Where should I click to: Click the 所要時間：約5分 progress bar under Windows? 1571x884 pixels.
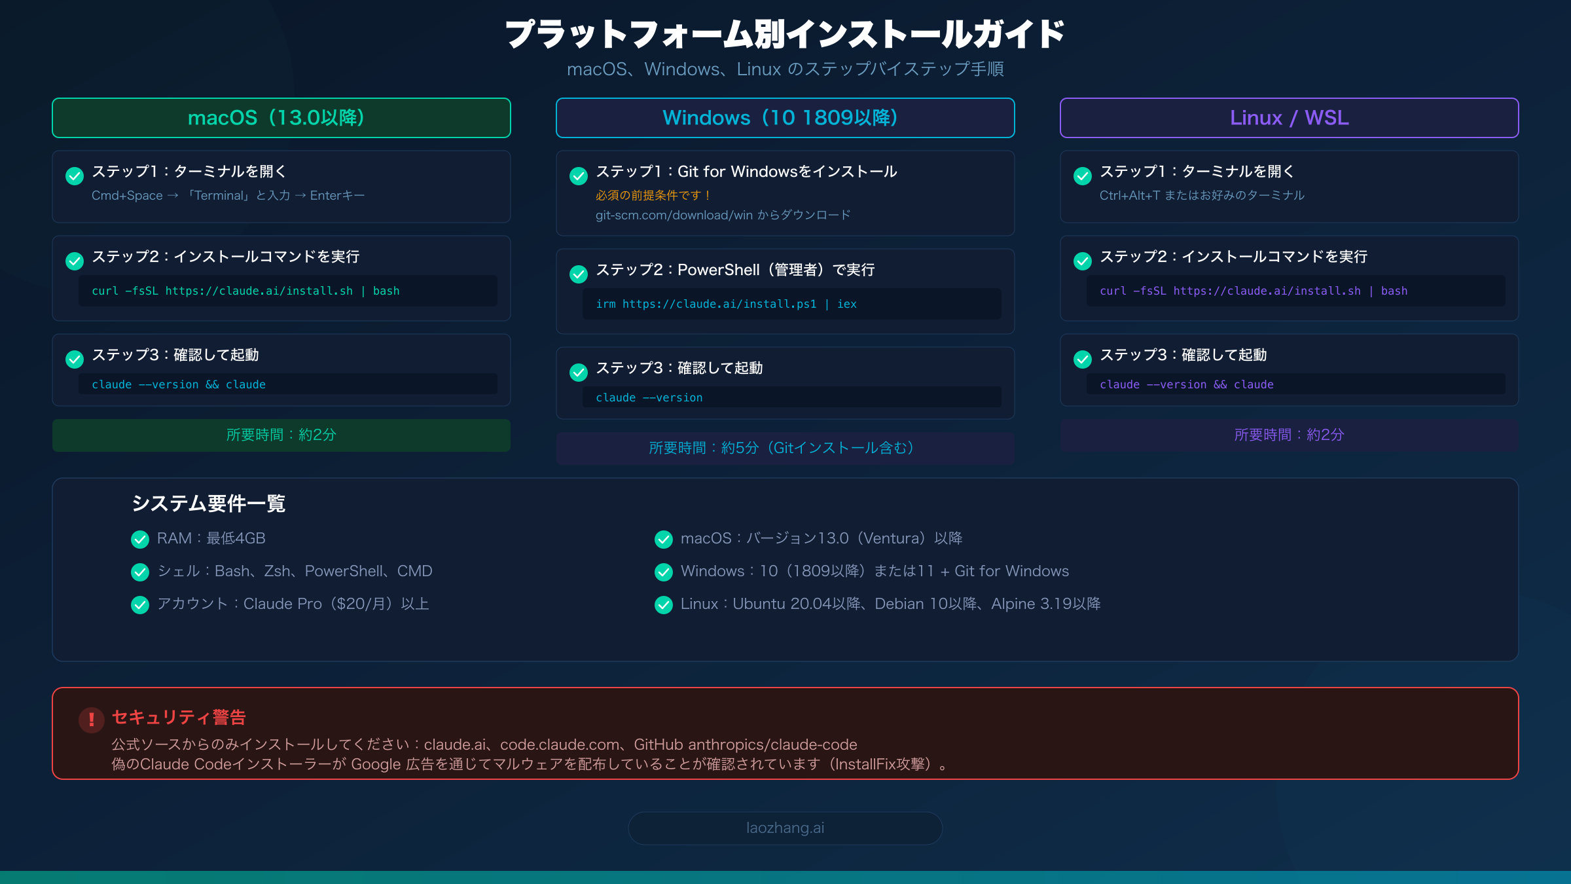(x=784, y=448)
